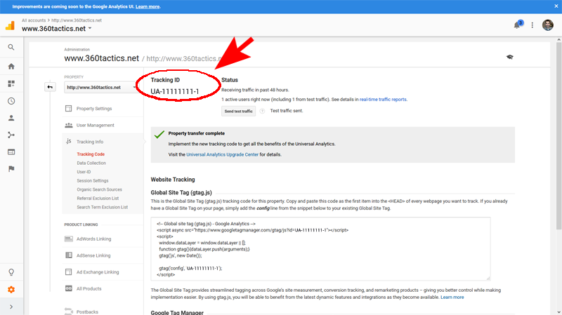Select Data Collection submenu item
Viewport: 562px width, 315px height.
click(x=91, y=163)
